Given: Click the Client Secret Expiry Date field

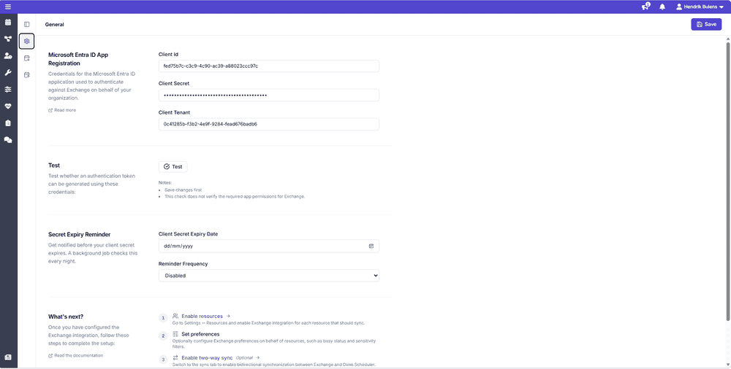Looking at the screenshot, I should tap(268, 246).
